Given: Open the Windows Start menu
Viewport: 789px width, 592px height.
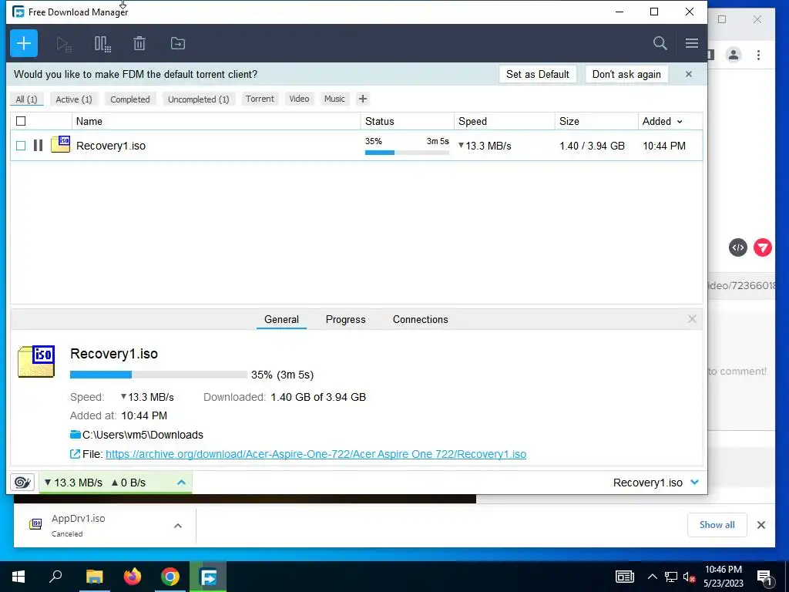Looking at the screenshot, I should [x=18, y=577].
